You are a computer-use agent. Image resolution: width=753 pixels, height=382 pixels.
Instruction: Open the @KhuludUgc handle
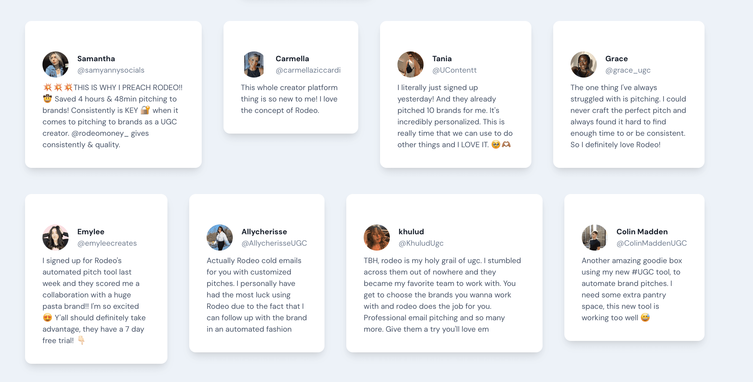pos(421,243)
